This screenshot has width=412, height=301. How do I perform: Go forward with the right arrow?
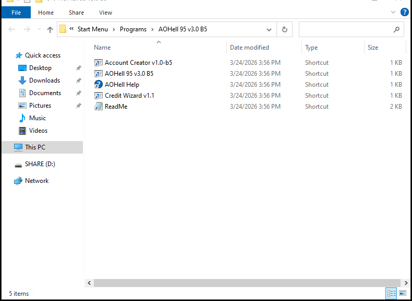tap(27, 29)
